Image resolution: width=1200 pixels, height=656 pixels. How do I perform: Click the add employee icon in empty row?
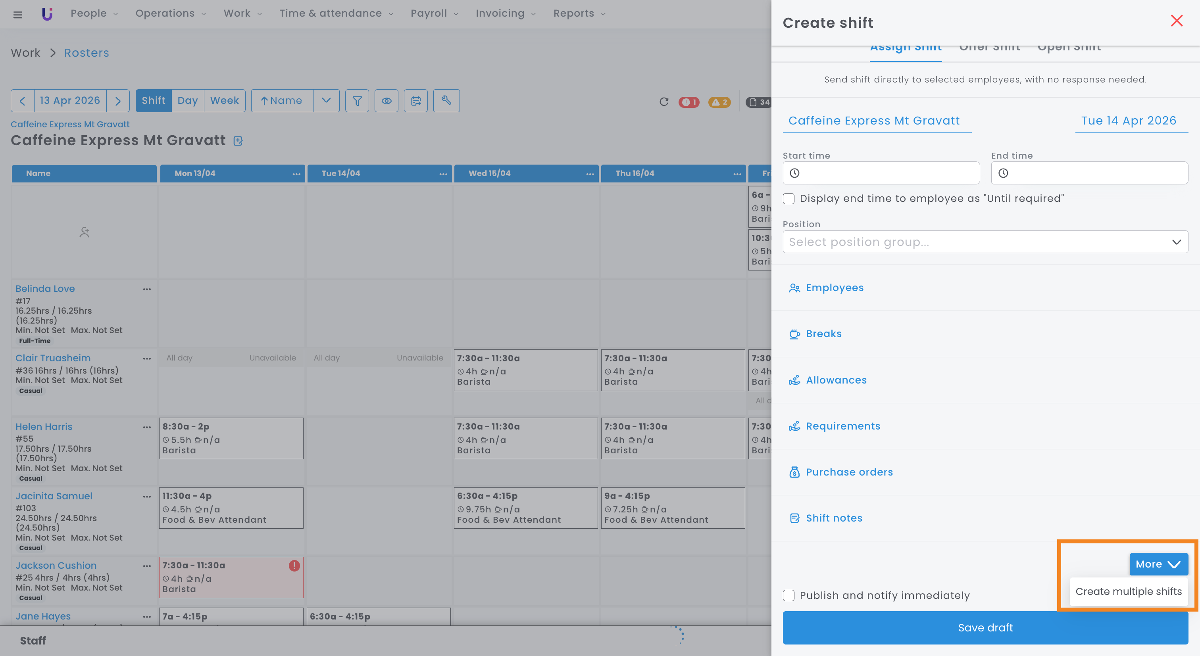(84, 232)
